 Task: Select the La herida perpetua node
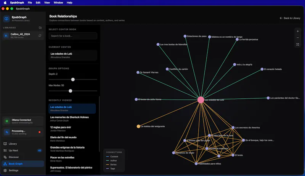(x=237, y=40)
